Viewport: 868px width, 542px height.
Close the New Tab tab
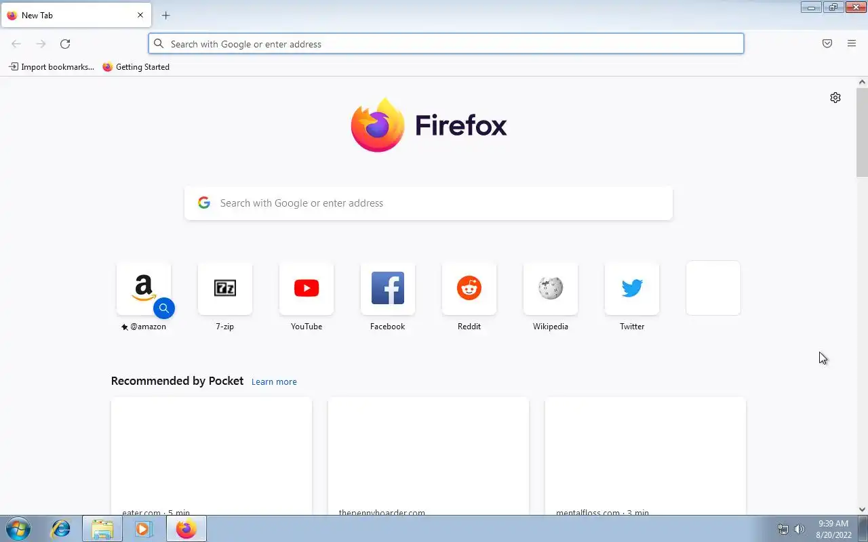(140, 15)
